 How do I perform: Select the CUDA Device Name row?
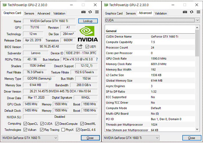pos(150,37)
